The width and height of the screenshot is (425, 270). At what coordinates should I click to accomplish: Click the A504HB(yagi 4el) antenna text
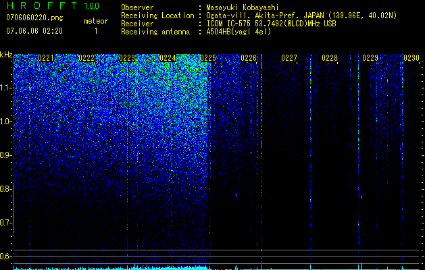click(x=239, y=32)
